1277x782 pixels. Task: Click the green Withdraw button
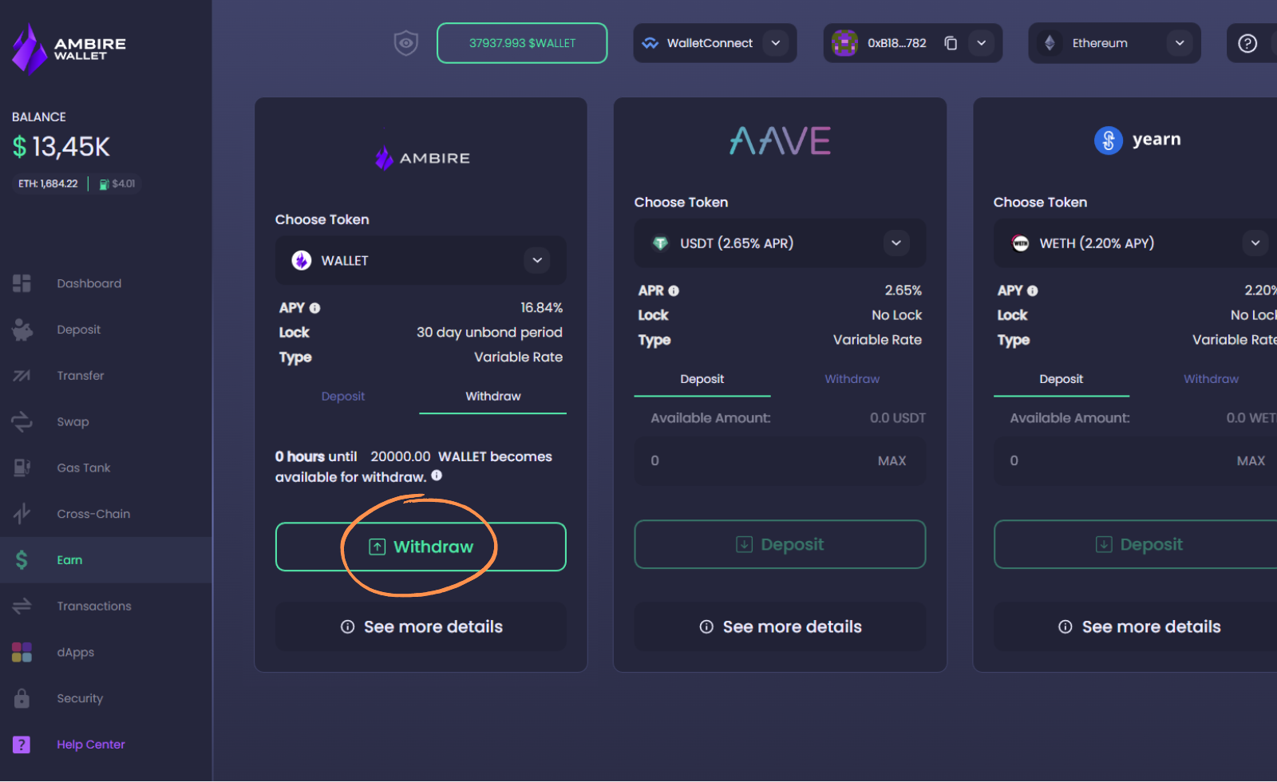[421, 547]
